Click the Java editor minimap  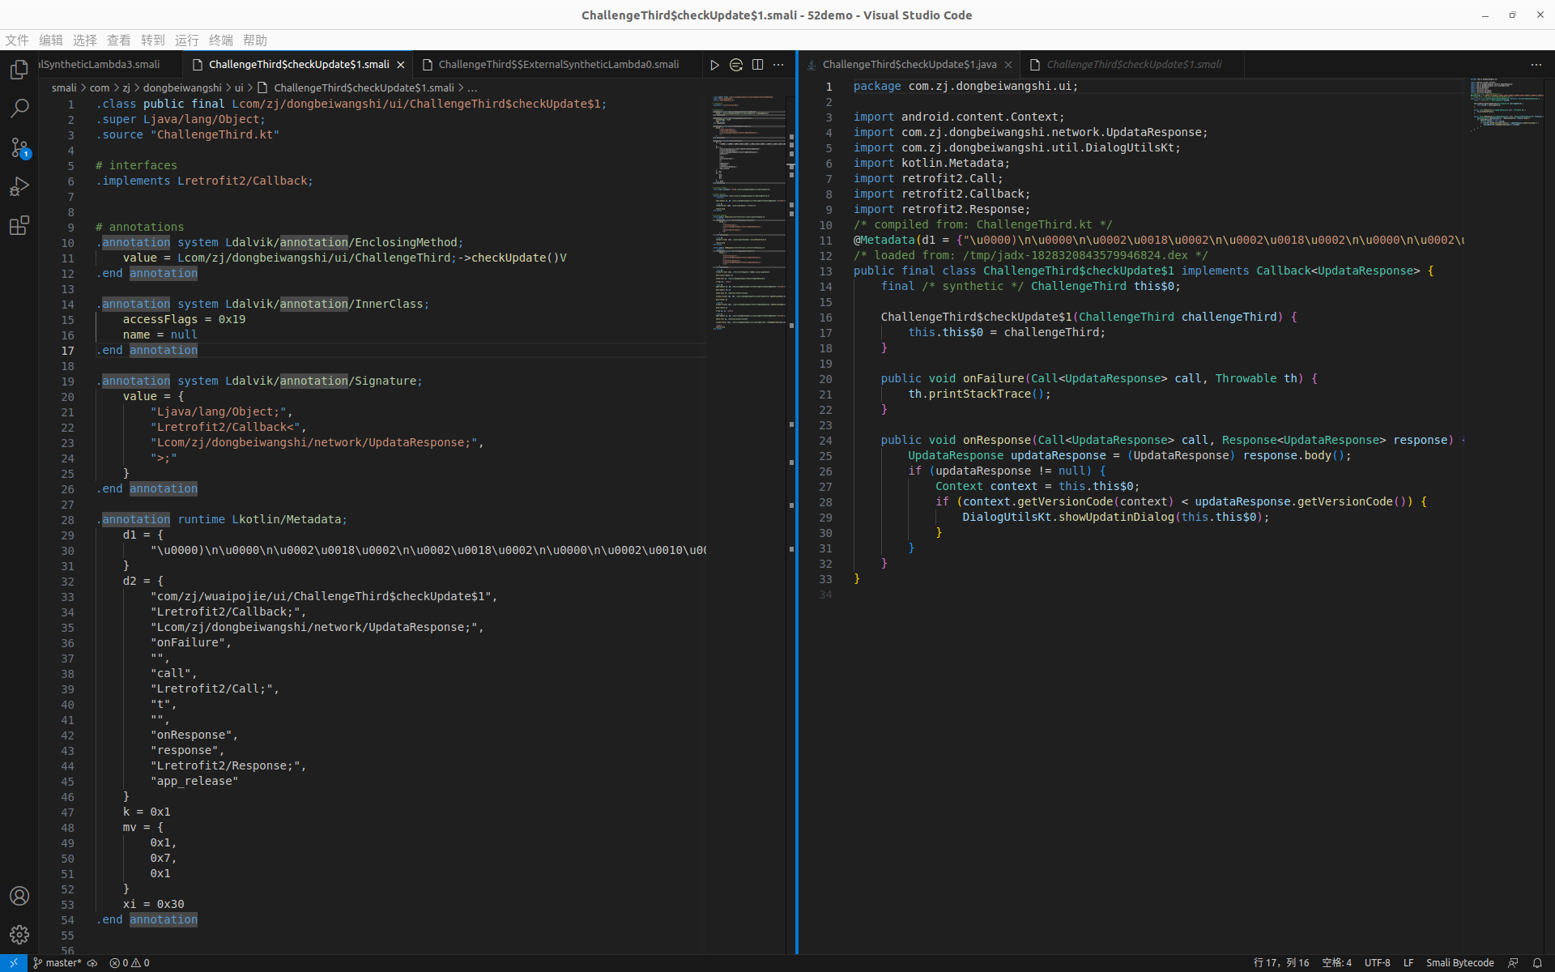click(1506, 105)
